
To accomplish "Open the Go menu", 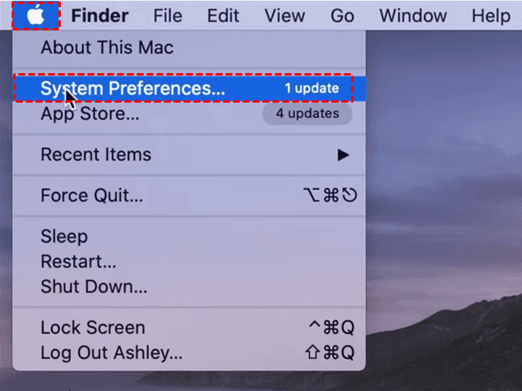I will pos(342,16).
